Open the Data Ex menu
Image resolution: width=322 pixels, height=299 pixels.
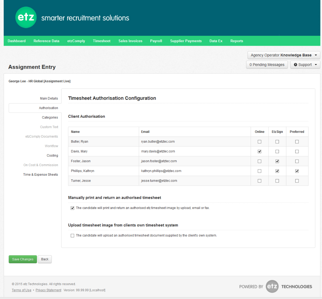[216, 41]
